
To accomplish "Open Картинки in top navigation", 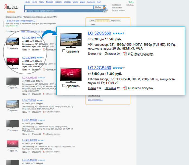I will click(91, 2).
